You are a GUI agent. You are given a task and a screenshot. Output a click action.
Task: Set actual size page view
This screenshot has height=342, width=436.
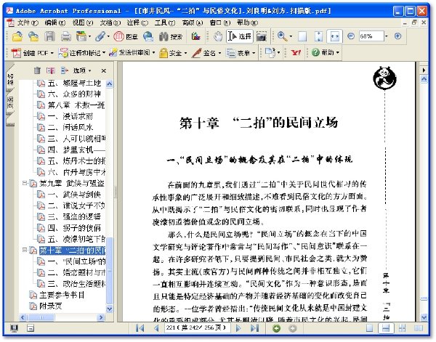tap(302, 36)
